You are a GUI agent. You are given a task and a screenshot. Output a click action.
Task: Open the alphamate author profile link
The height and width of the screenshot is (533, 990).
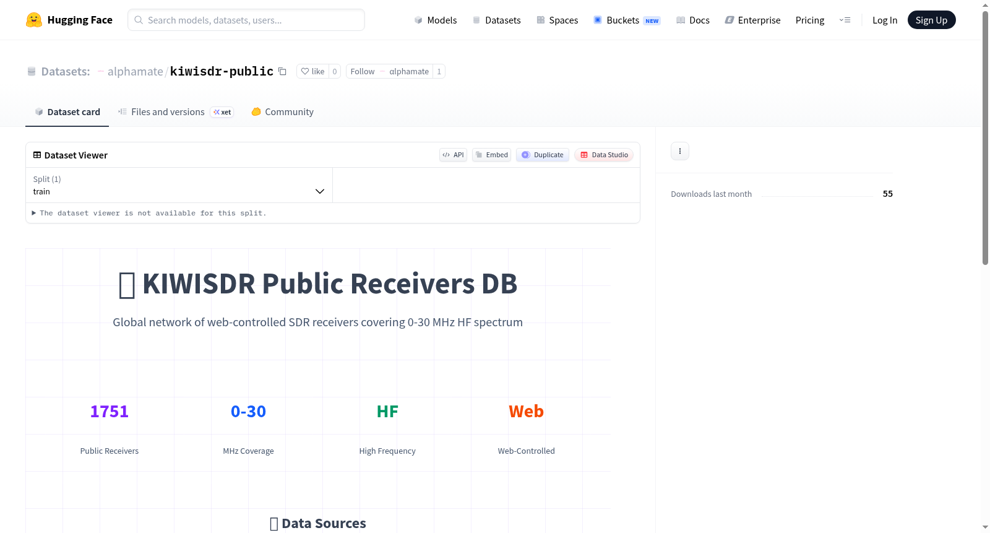click(x=136, y=71)
